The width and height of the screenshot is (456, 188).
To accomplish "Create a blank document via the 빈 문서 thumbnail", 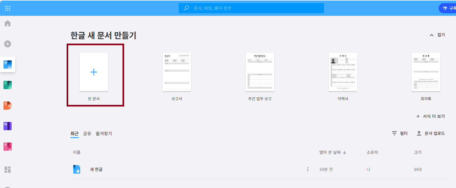I will [x=94, y=72].
